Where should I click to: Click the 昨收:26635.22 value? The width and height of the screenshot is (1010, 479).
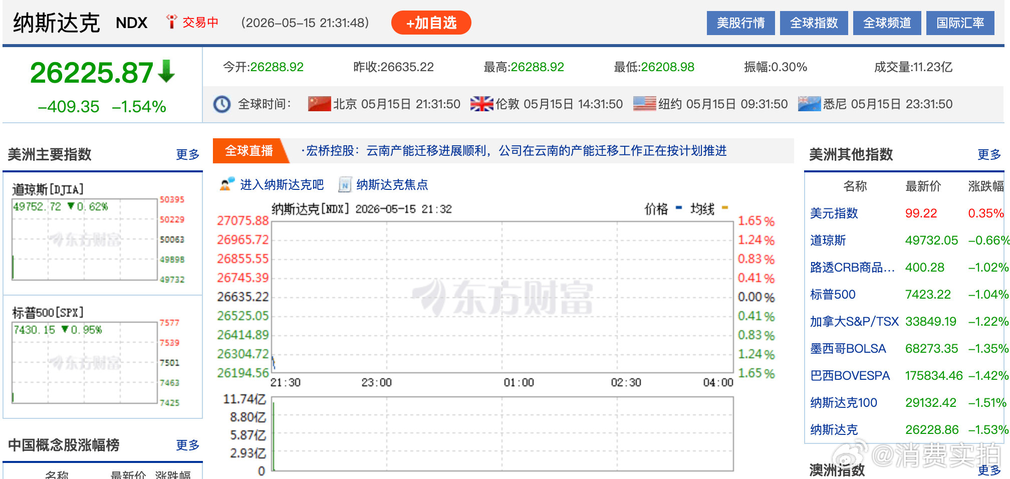(394, 67)
